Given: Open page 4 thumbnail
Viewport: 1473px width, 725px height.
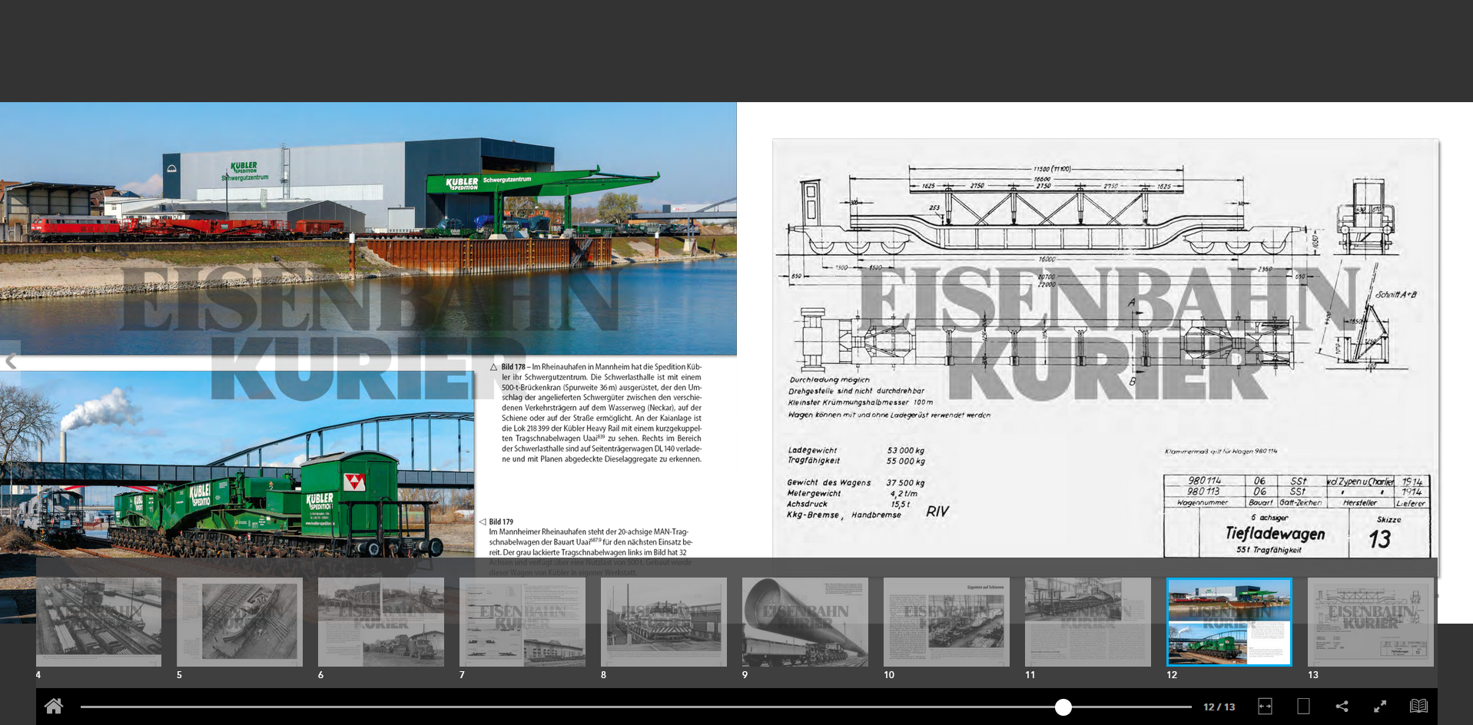Looking at the screenshot, I should tap(98, 622).
